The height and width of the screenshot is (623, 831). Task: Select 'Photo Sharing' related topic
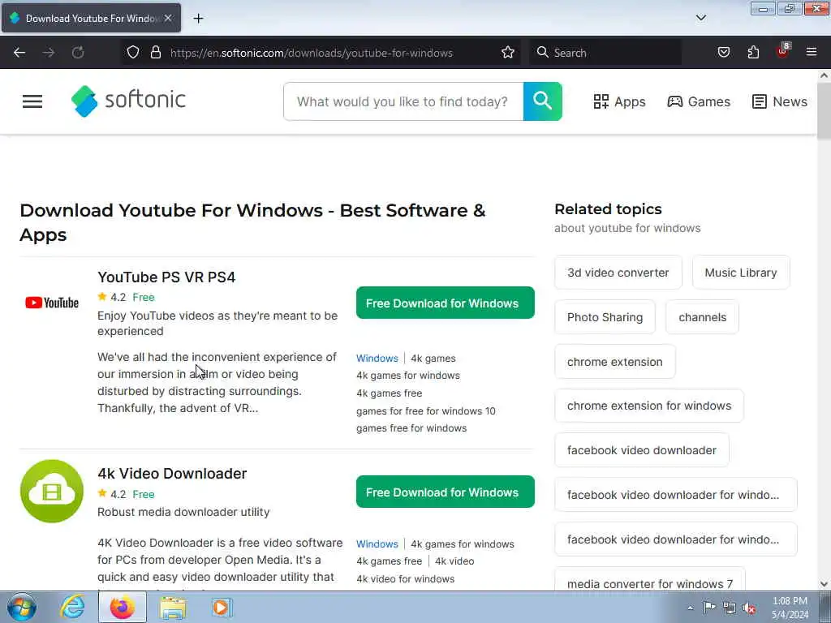point(605,317)
